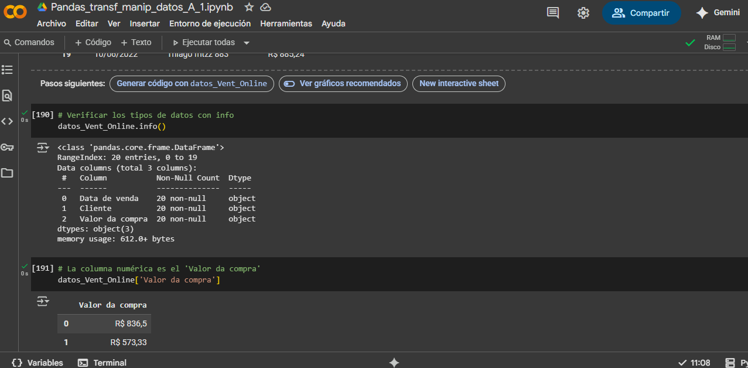The height and width of the screenshot is (368, 748).
Task: Click the Compartir share button
Action: [x=641, y=13]
